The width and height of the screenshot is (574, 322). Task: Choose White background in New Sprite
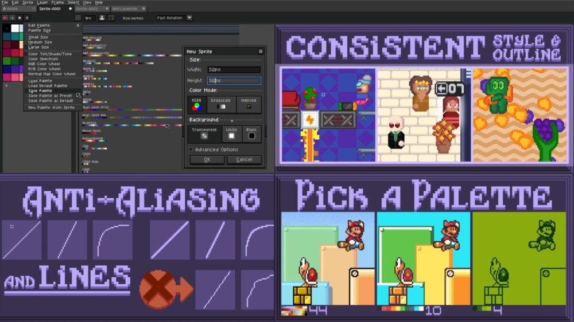click(x=231, y=133)
